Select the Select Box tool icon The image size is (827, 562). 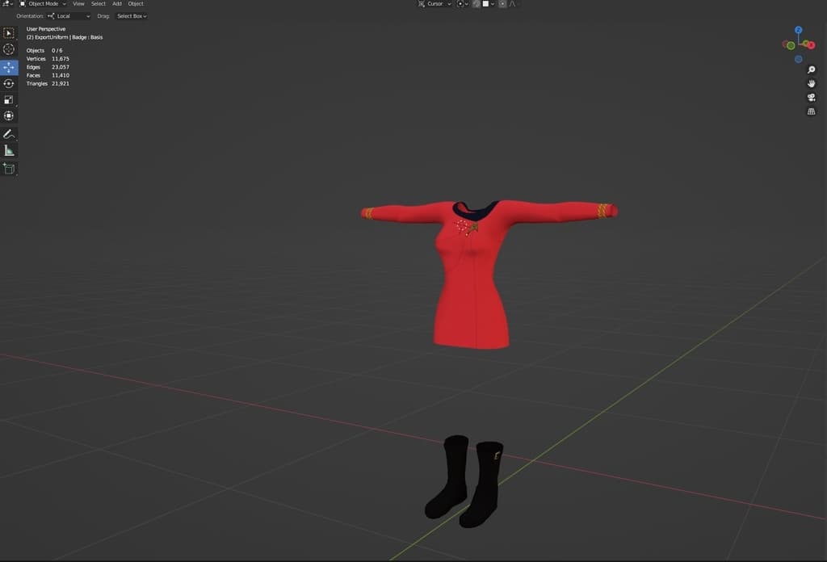[9, 32]
